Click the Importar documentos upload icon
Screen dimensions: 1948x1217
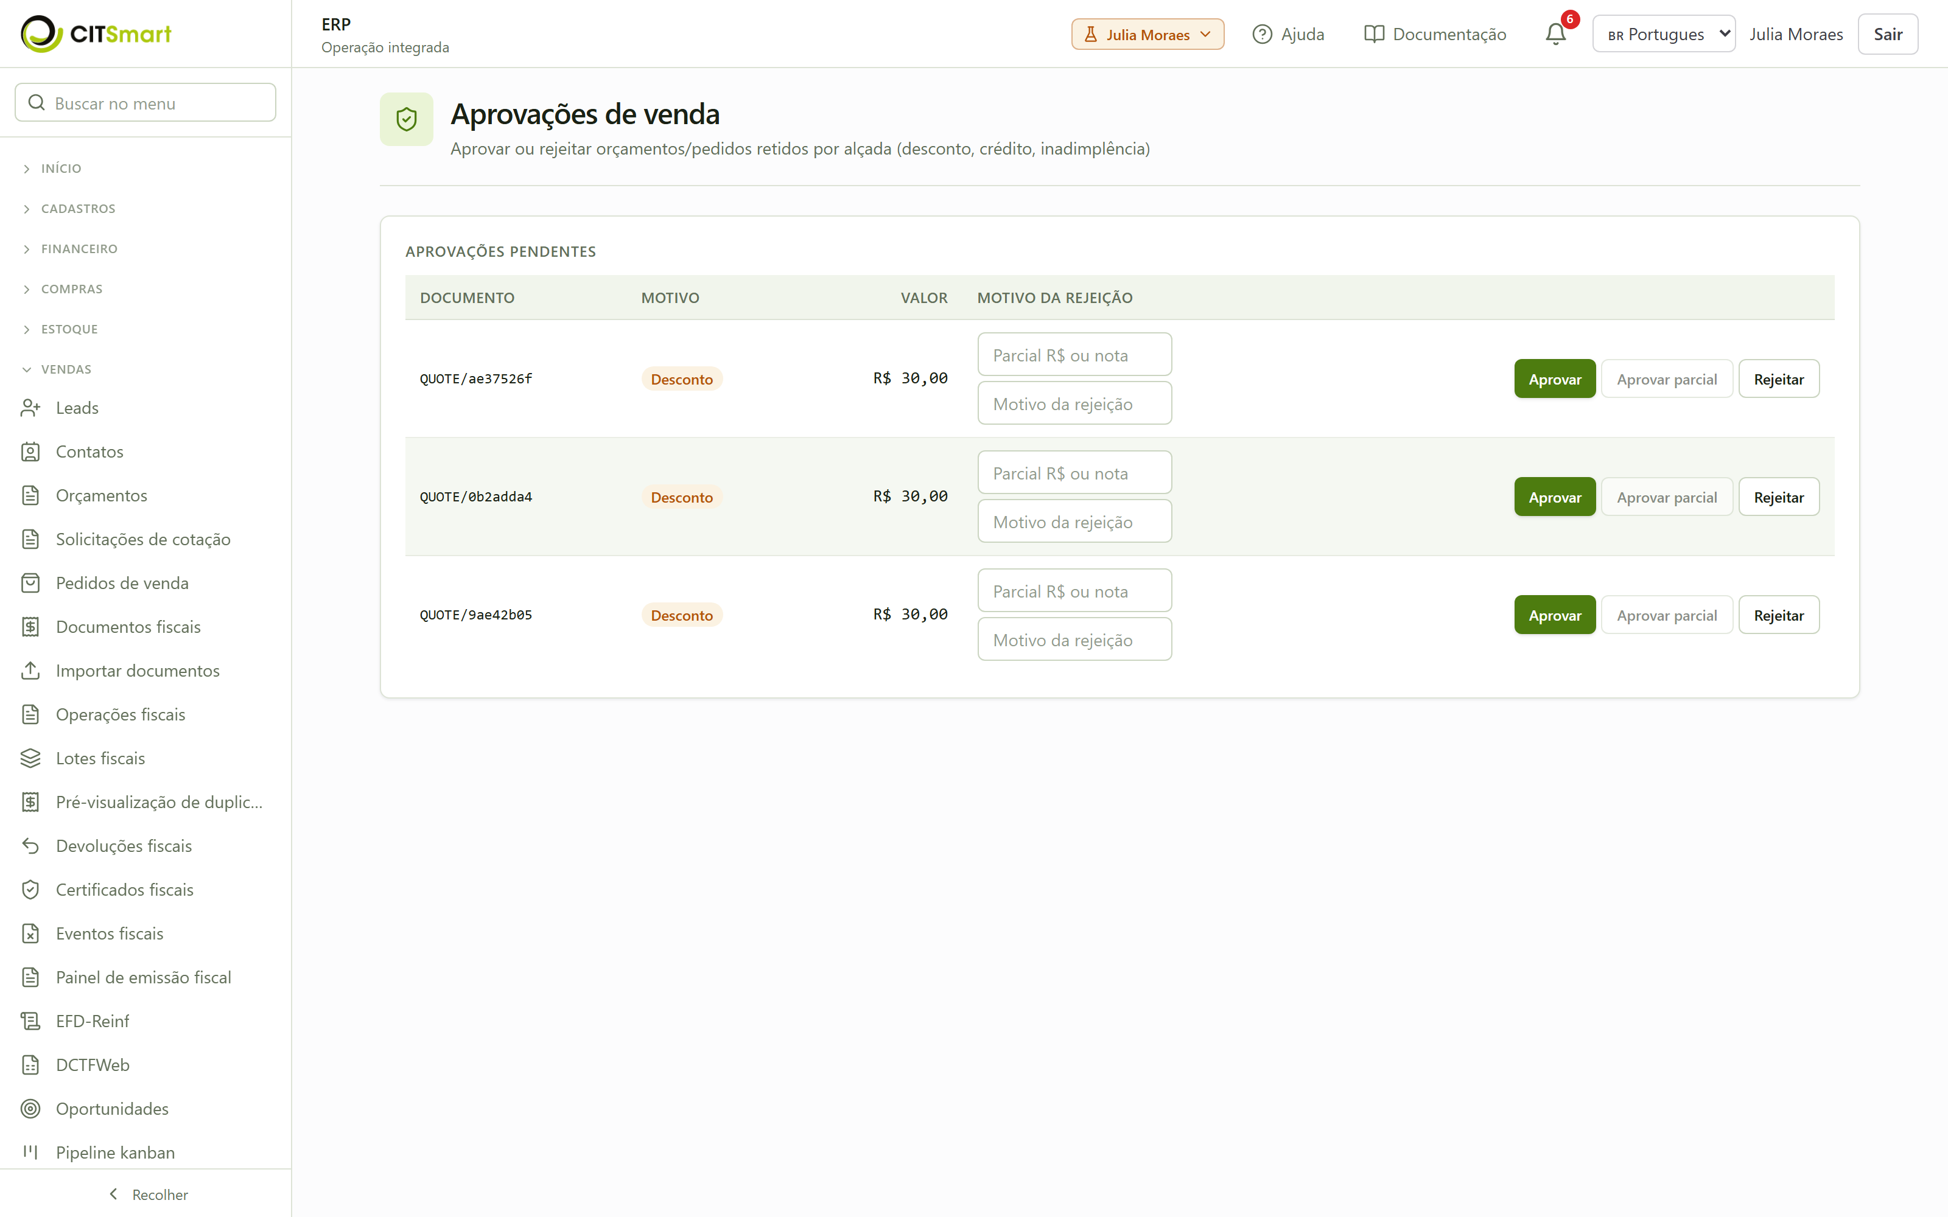click(x=30, y=671)
